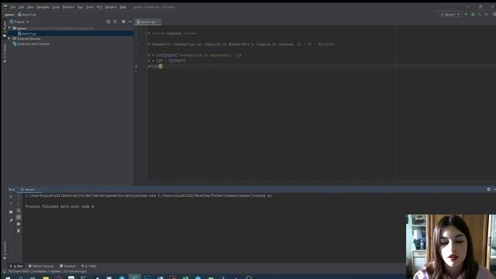
Task: Open Project panel gear options
Action: pos(123,22)
